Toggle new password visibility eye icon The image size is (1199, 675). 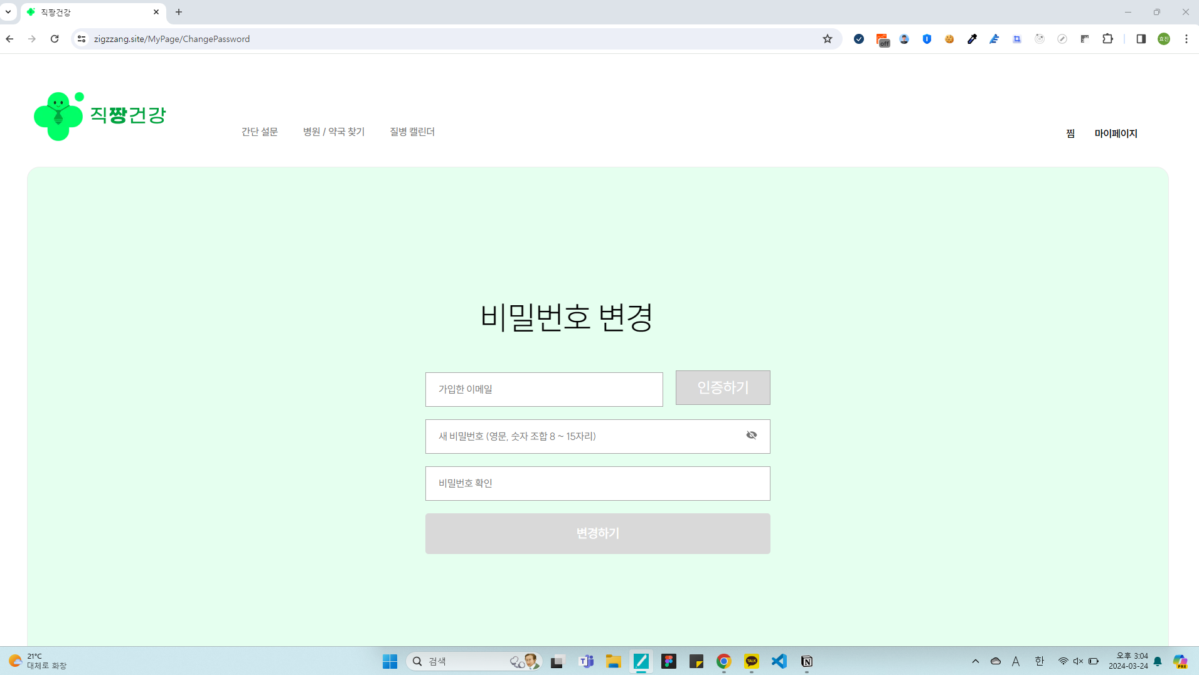coord(751,436)
